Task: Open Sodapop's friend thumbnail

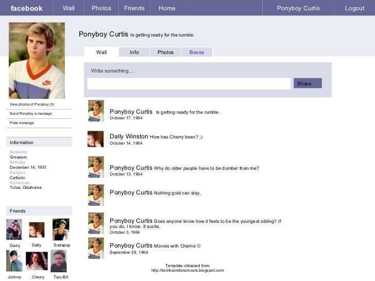Action: [x=61, y=230]
